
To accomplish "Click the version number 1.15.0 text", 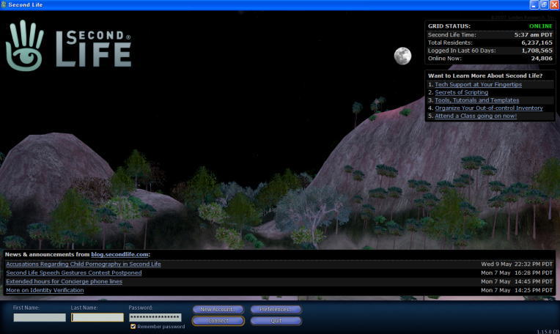I will (548, 332).
